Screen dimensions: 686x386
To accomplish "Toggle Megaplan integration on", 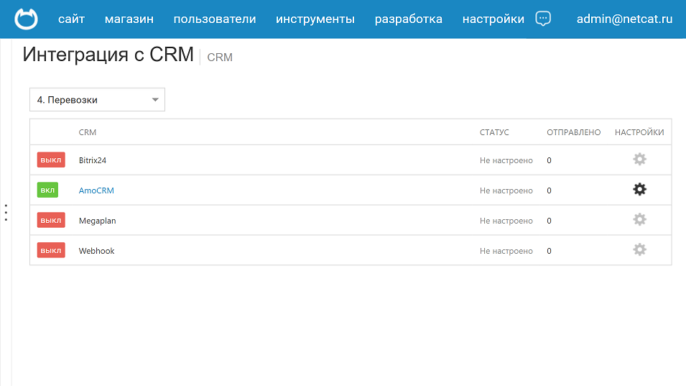I will [51, 221].
